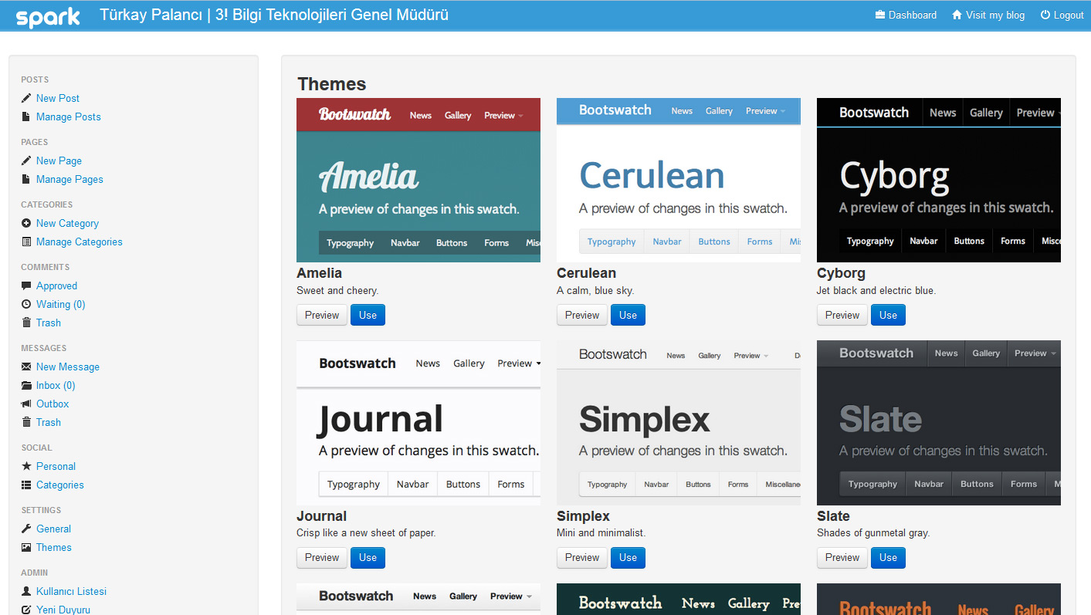Preview the Cerulean theme
Image resolution: width=1091 pixels, height=615 pixels.
(582, 315)
